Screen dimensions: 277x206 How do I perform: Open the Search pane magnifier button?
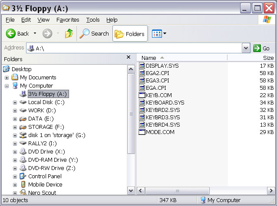(94, 33)
